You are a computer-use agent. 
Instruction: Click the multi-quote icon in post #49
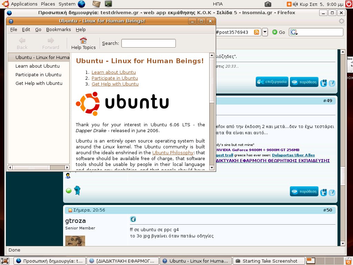pyautogui.click(x=323, y=193)
